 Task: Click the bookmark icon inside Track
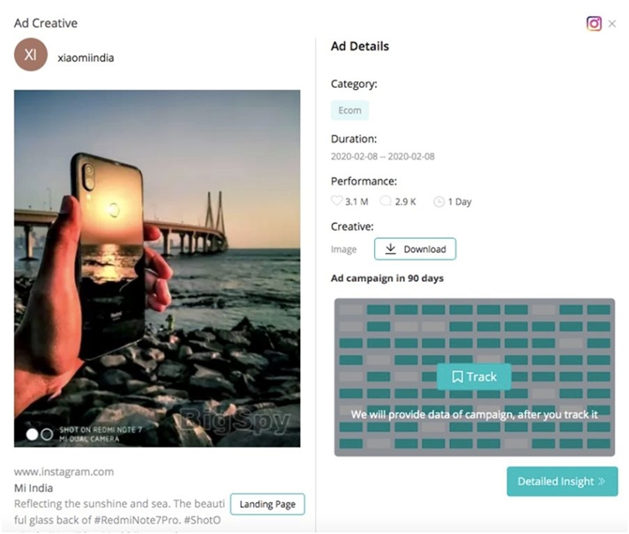[457, 376]
